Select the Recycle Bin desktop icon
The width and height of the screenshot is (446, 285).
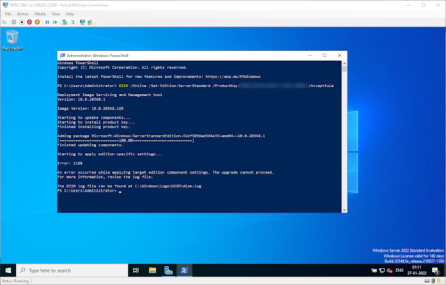(x=13, y=40)
